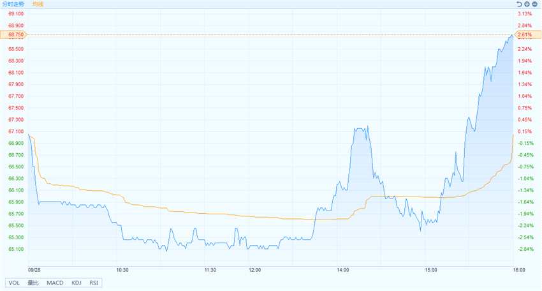Toggle the 分时走势 legend line
Image resolution: width=542 pixels, height=291 pixels.
tap(13, 4)
